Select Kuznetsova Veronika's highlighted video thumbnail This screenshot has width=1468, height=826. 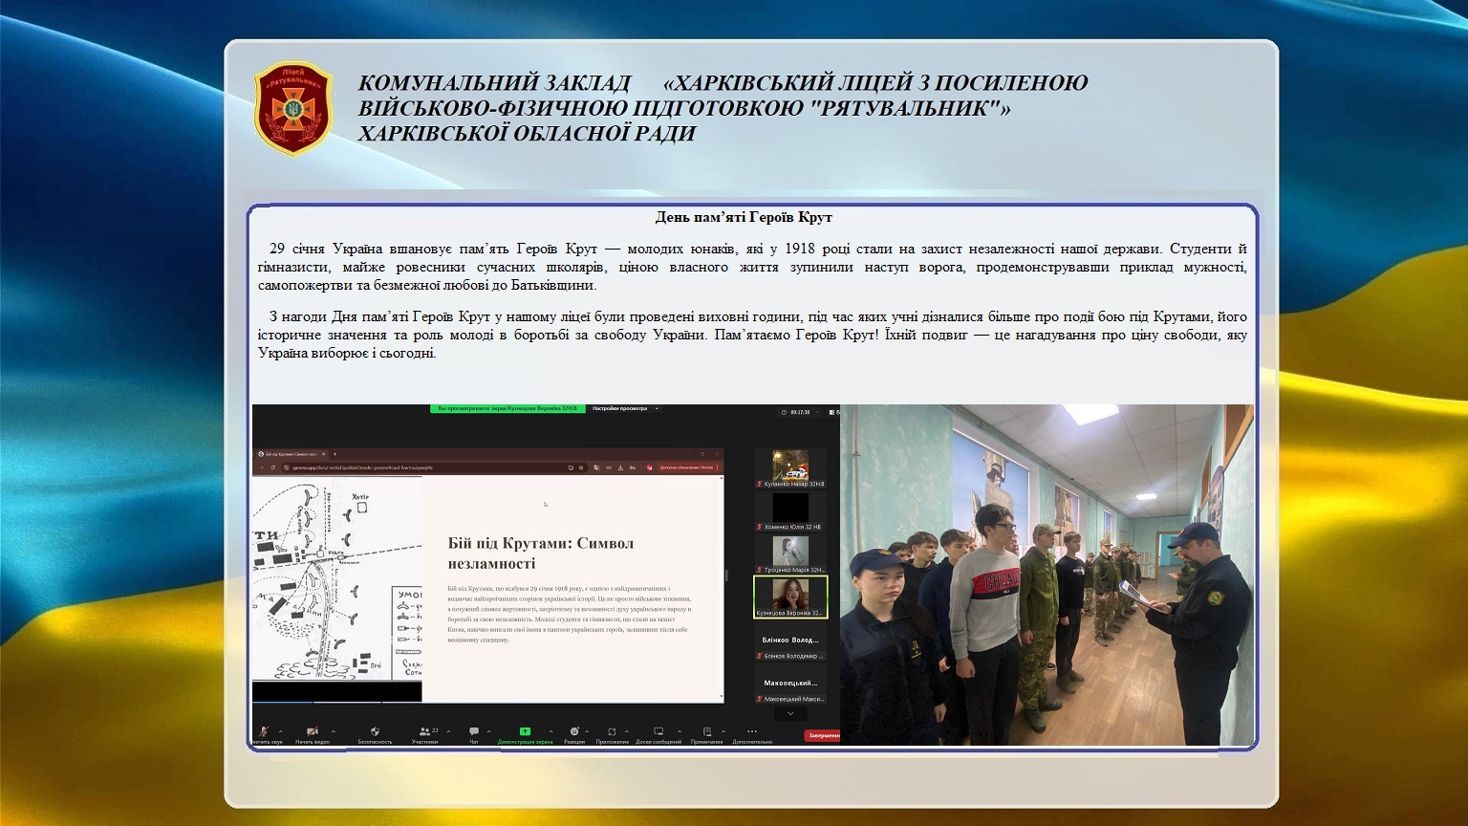point(790,597)
